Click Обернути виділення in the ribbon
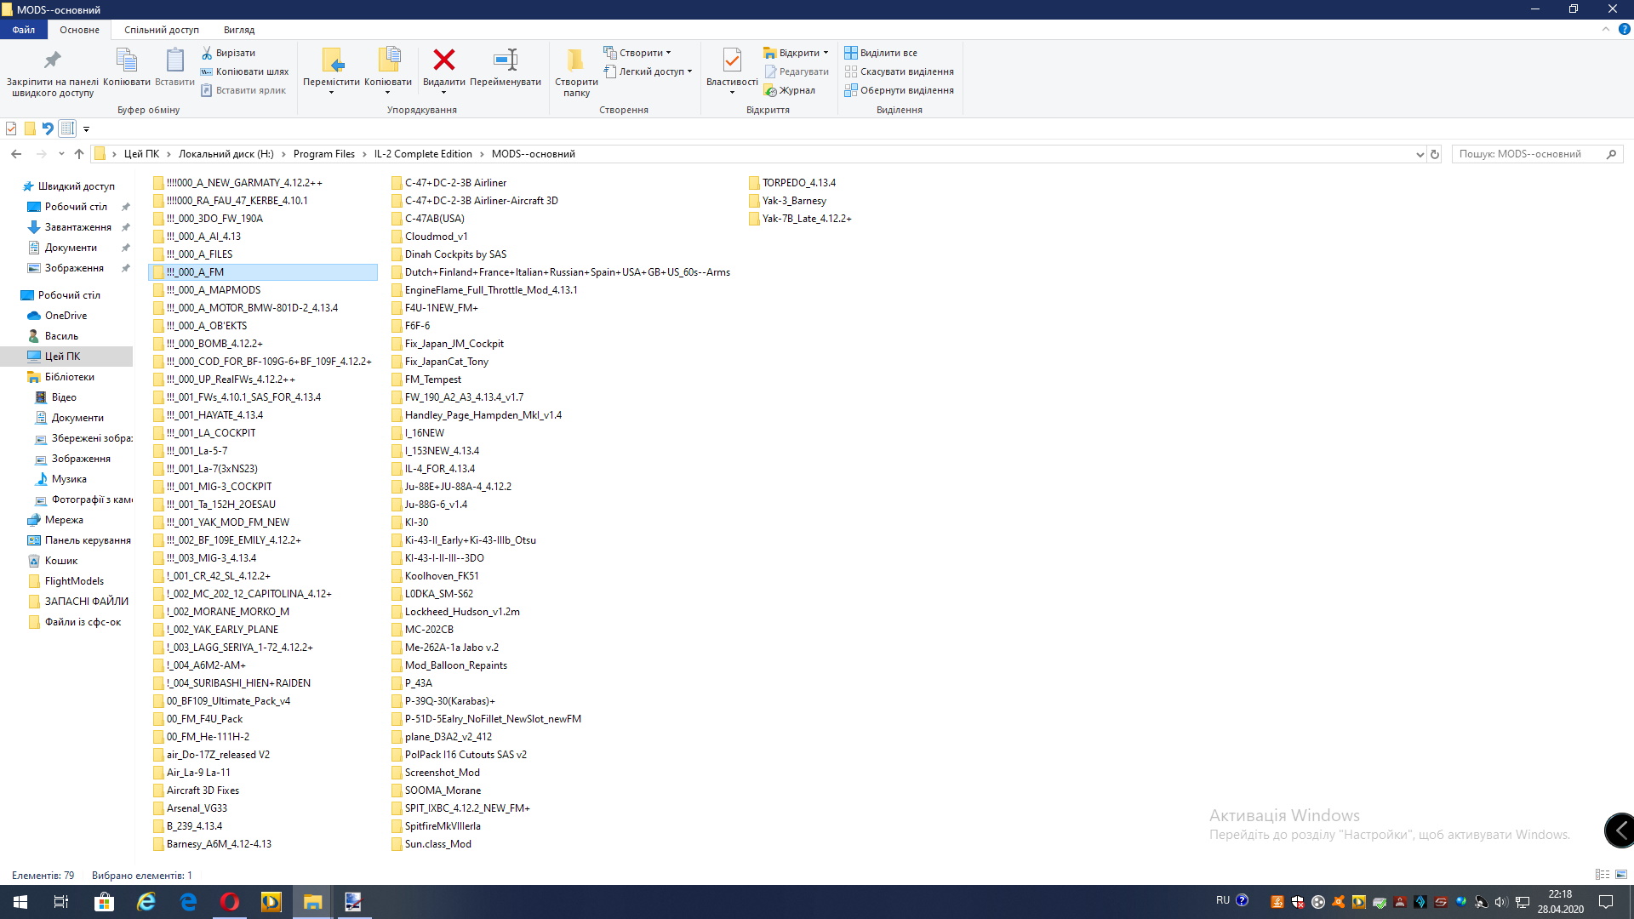This screenshot has width=1634, height=919. click(x=899, y=90)
